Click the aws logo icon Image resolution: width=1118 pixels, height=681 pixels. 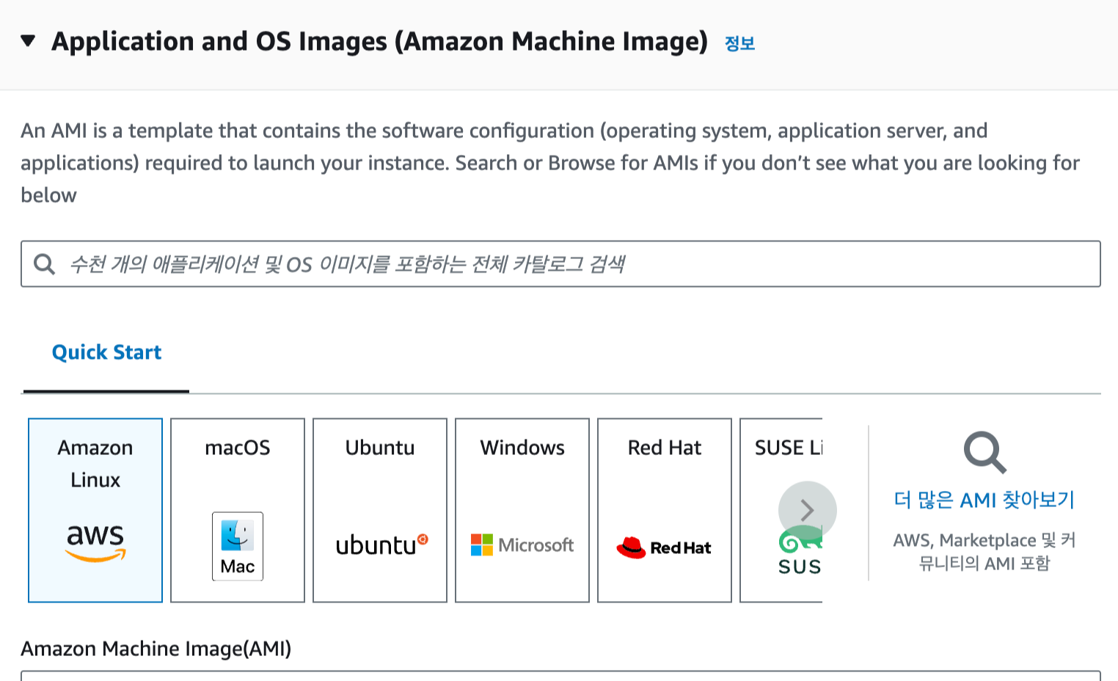click(95, 543)
